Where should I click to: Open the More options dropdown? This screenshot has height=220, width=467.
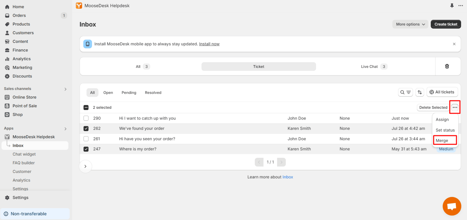[x=410, y=24]
